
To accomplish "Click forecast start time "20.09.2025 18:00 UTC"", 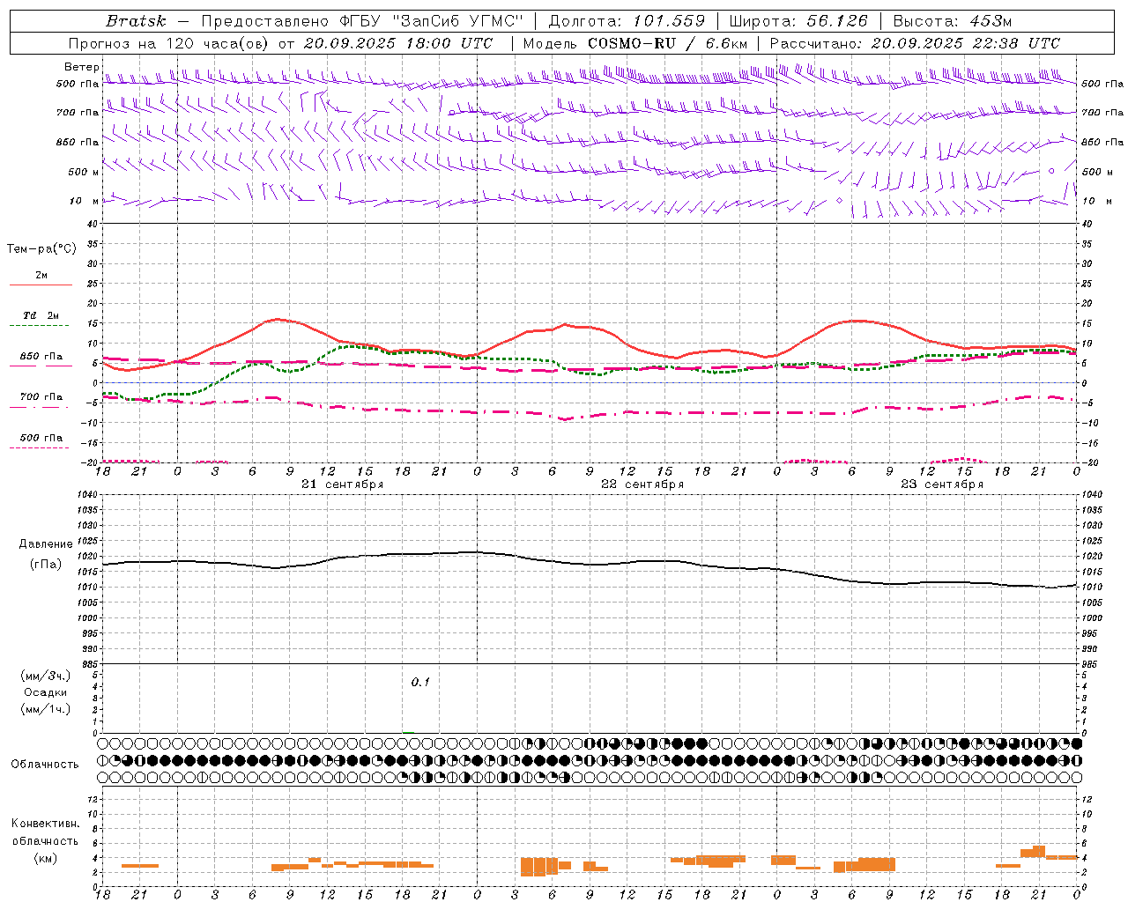I will pos(398,43).
